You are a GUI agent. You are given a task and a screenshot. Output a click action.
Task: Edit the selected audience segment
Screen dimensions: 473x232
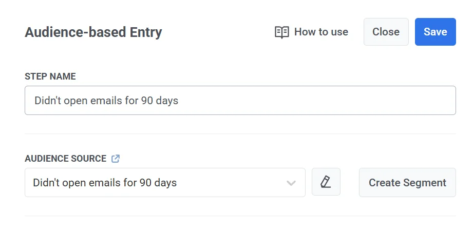[326, 182]
